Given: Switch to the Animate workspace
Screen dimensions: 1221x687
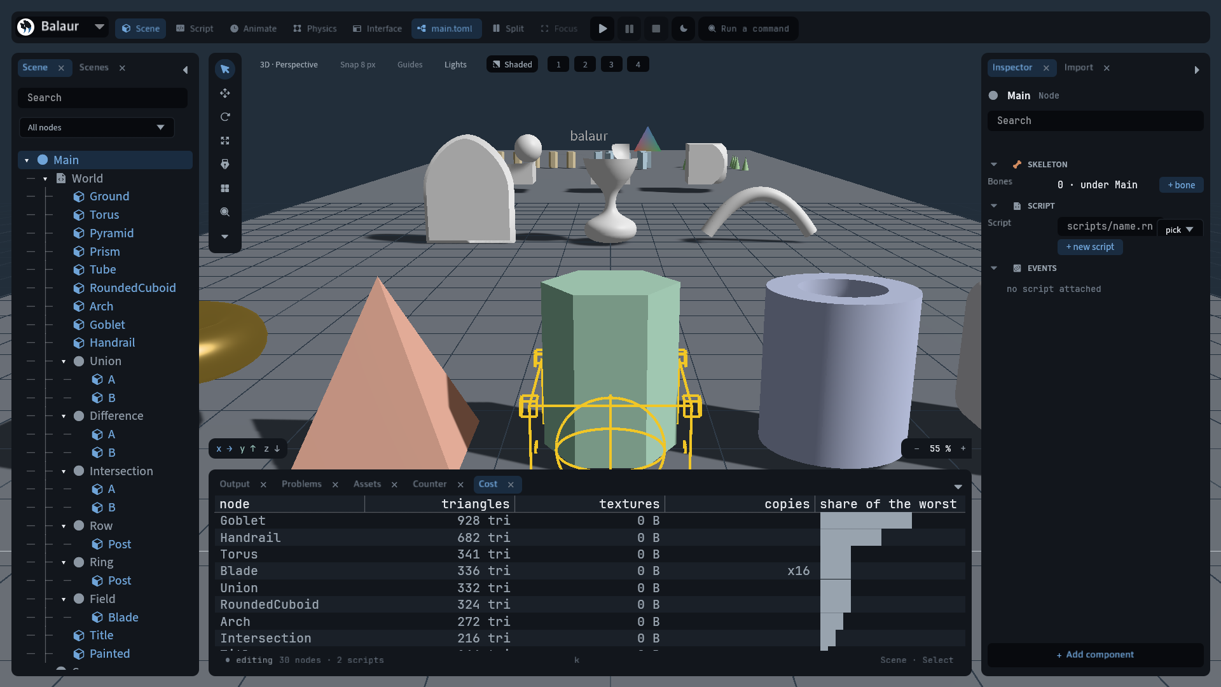Looking at the screenshot, I should click(x=253, y=29).
